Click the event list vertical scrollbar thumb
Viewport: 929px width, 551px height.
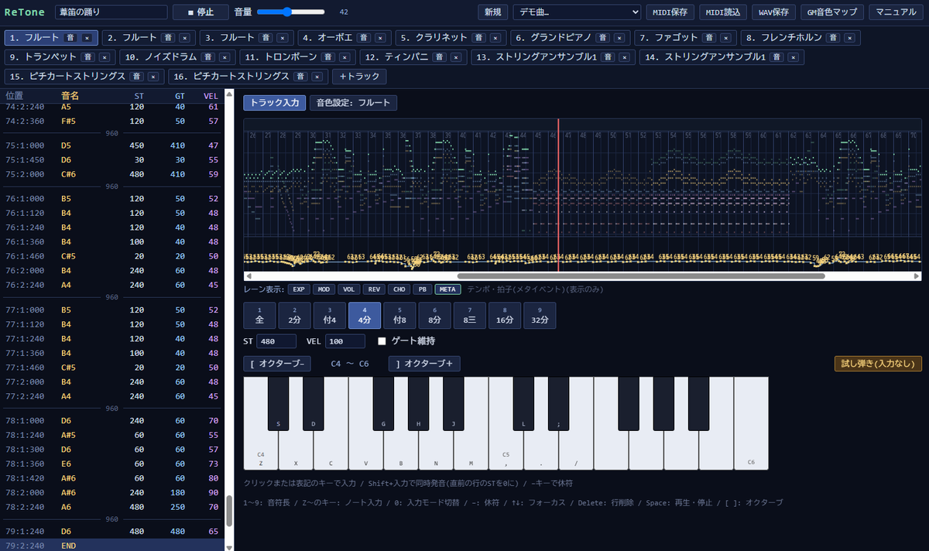[x=228, y=512]
